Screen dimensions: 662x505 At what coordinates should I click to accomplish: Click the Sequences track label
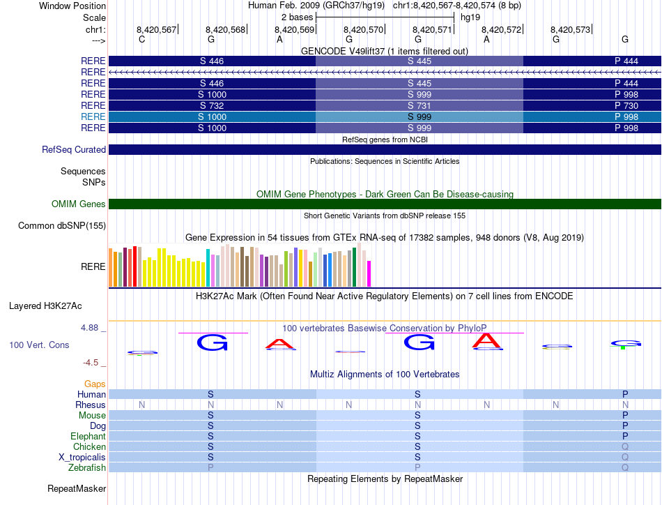tap(83, 171)
